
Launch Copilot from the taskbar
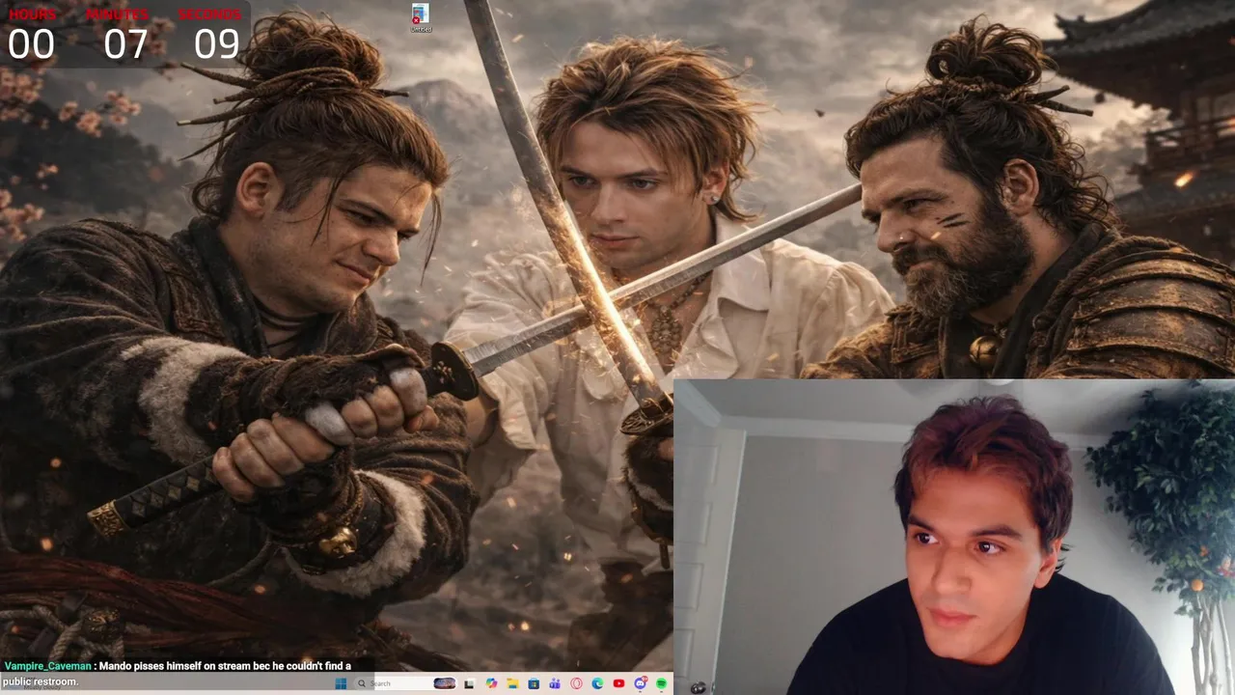coord(491,683)
